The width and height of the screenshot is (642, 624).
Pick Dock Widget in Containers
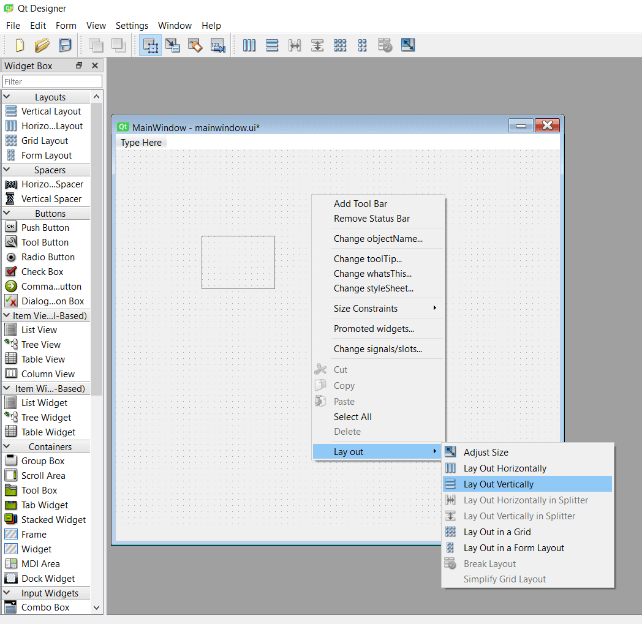[x=46, y=579]
